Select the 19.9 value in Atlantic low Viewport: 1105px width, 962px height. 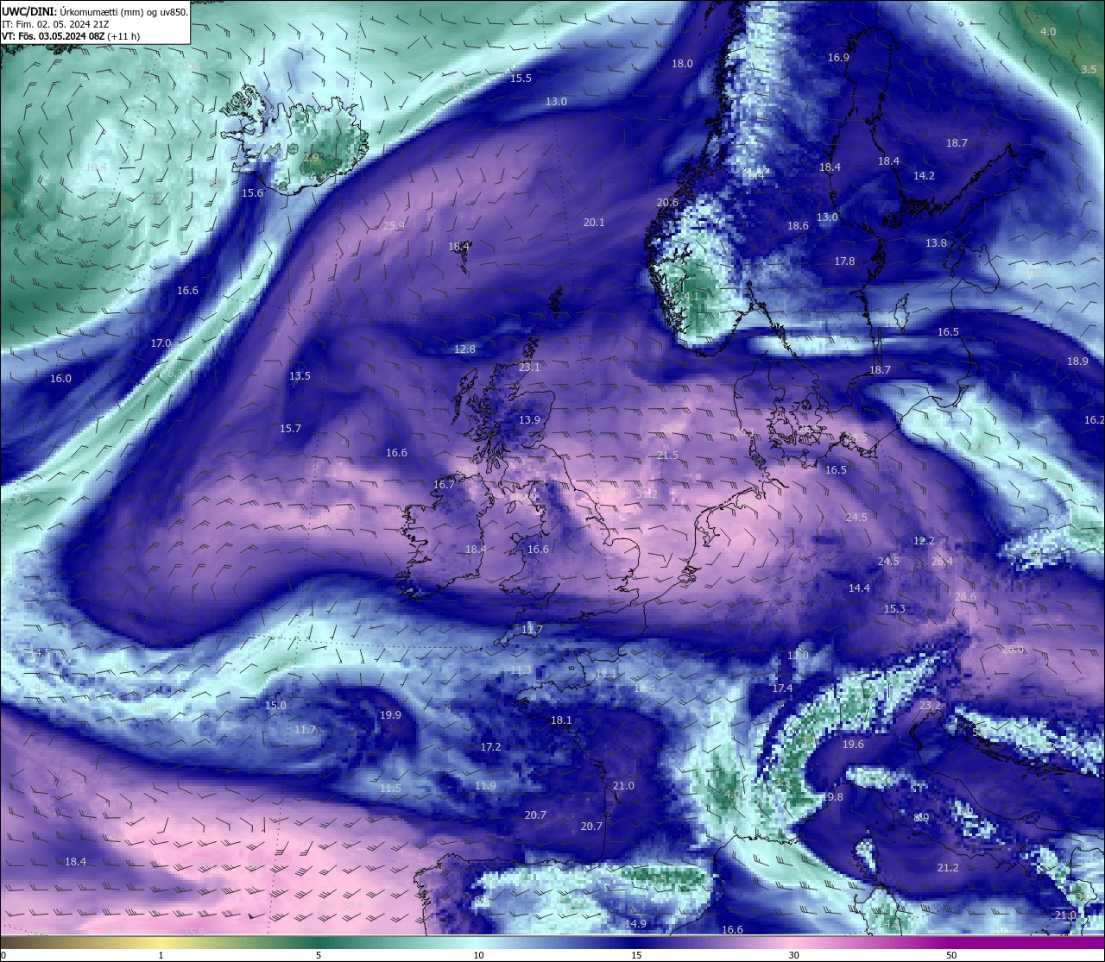point(390,715)
